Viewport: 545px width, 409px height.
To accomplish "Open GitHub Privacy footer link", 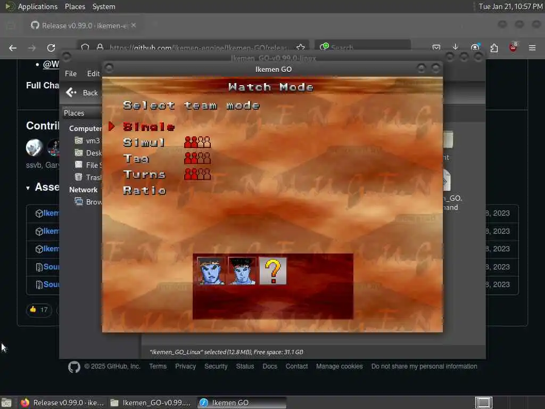I will click(185, 366).
